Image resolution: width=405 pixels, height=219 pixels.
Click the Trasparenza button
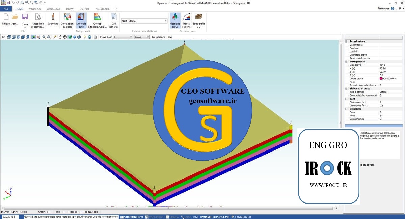[158, 37]
